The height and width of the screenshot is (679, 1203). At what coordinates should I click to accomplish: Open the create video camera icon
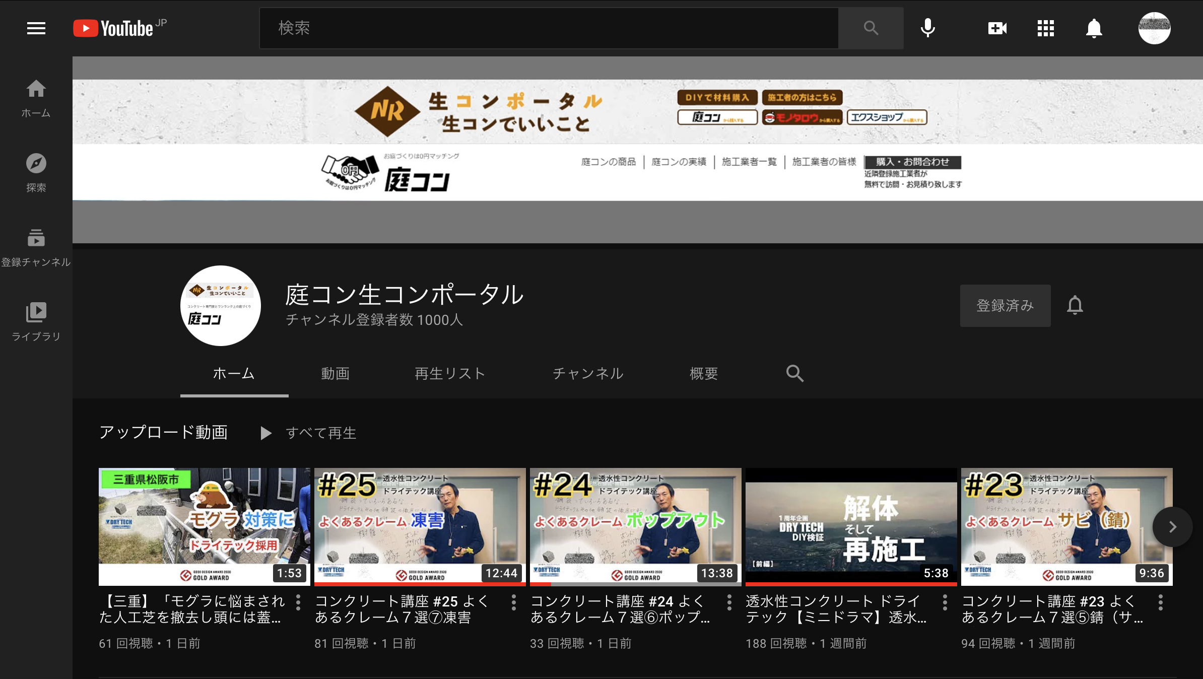(997, 28)
